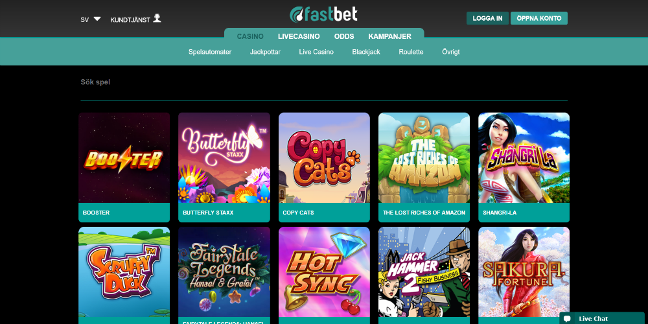Click the Logga In button
648x324 pixels.
[488, 18]
